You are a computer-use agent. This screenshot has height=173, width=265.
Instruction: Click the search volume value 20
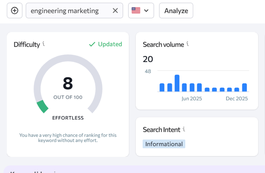(x=148, y=59)
